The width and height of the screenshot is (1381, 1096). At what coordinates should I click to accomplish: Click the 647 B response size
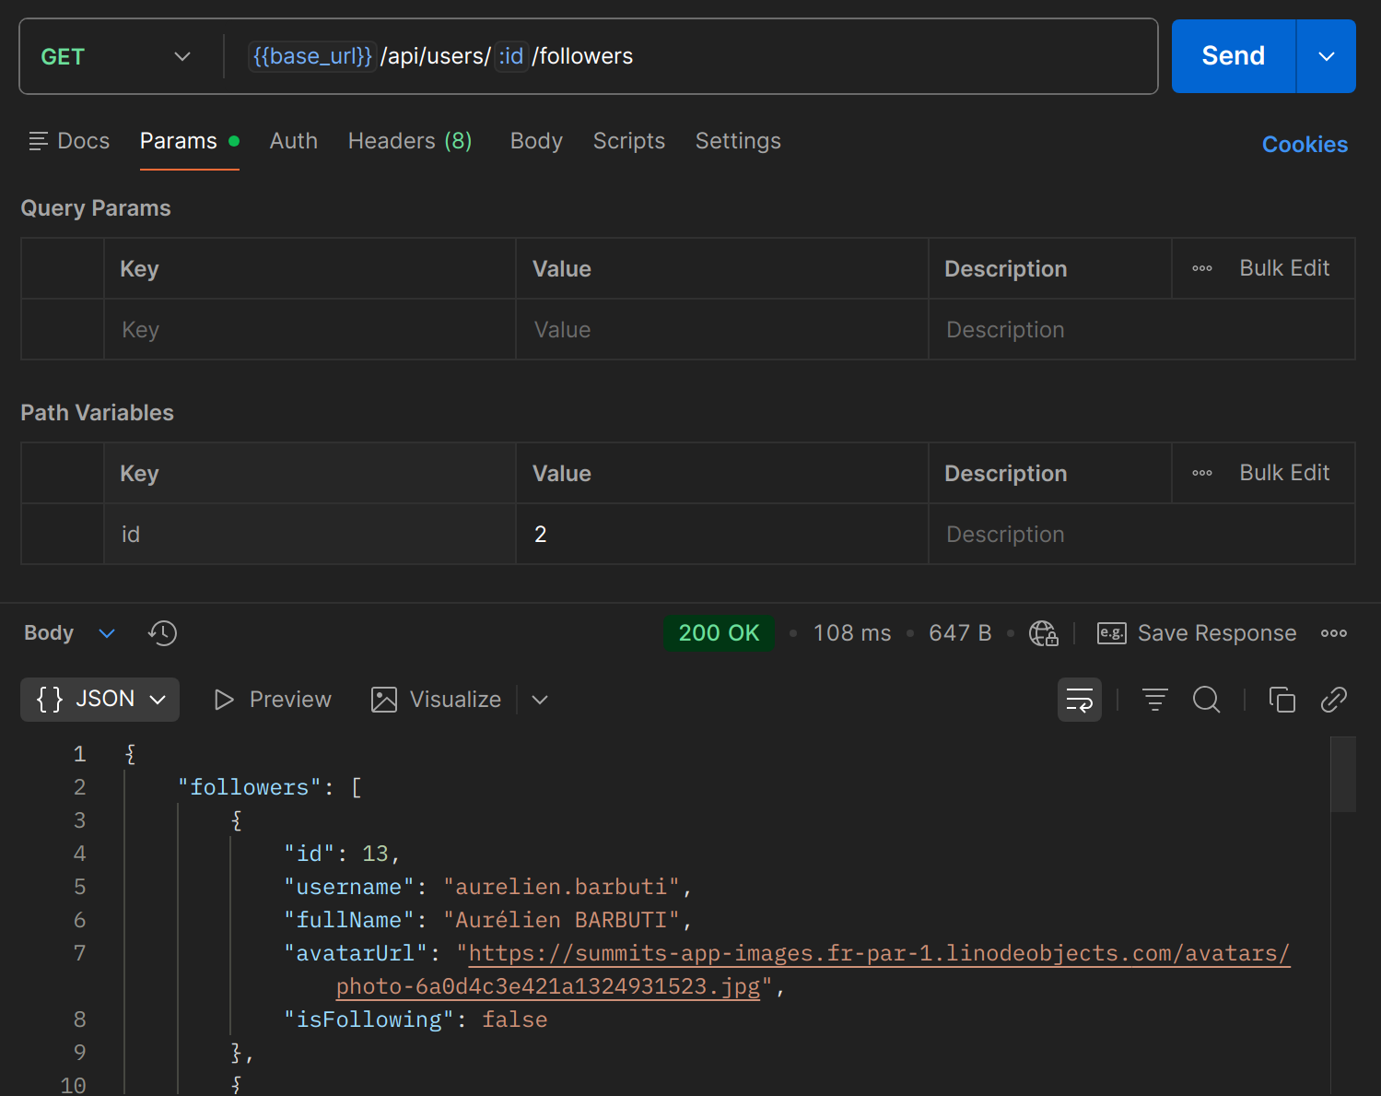(x=960, y=633)
